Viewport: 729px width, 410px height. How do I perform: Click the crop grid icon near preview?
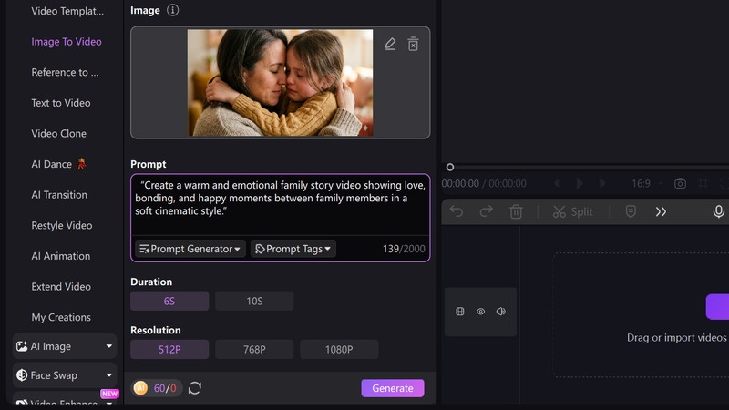pyautogui.click(x=703, y=184)
